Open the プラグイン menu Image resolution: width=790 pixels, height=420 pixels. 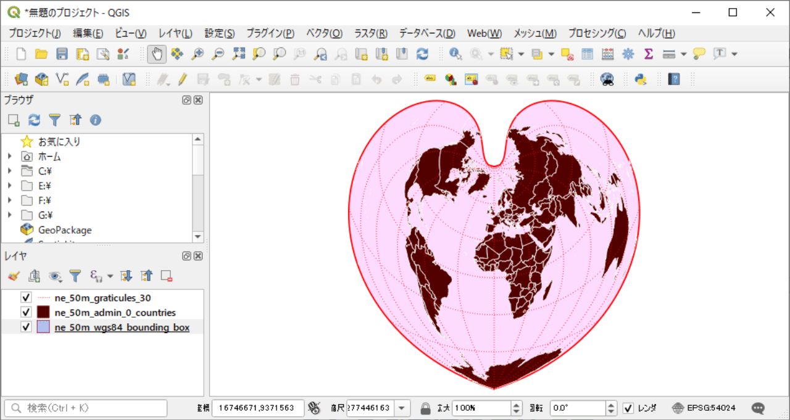coord(270,33)
